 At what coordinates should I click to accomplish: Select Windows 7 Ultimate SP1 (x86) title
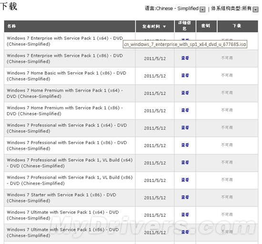(x=63, y=233)
